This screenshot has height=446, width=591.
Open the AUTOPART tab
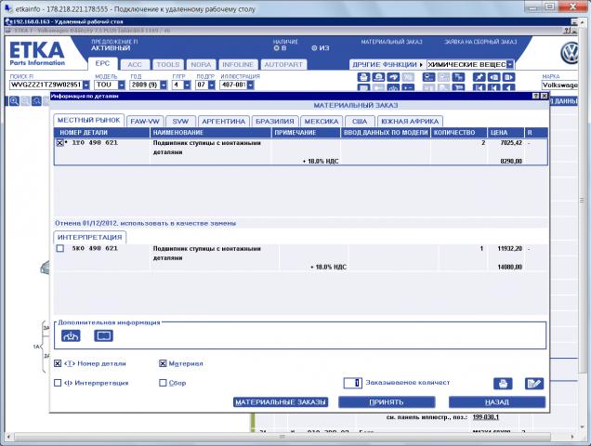click(283, 65)
